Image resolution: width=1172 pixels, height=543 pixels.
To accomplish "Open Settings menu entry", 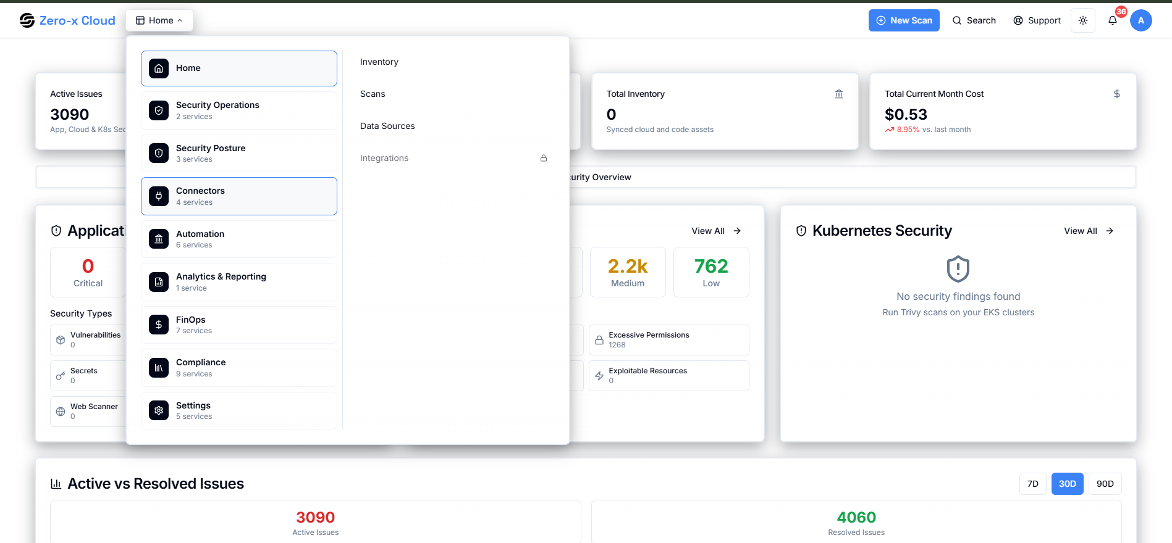I will click(239, 410).
